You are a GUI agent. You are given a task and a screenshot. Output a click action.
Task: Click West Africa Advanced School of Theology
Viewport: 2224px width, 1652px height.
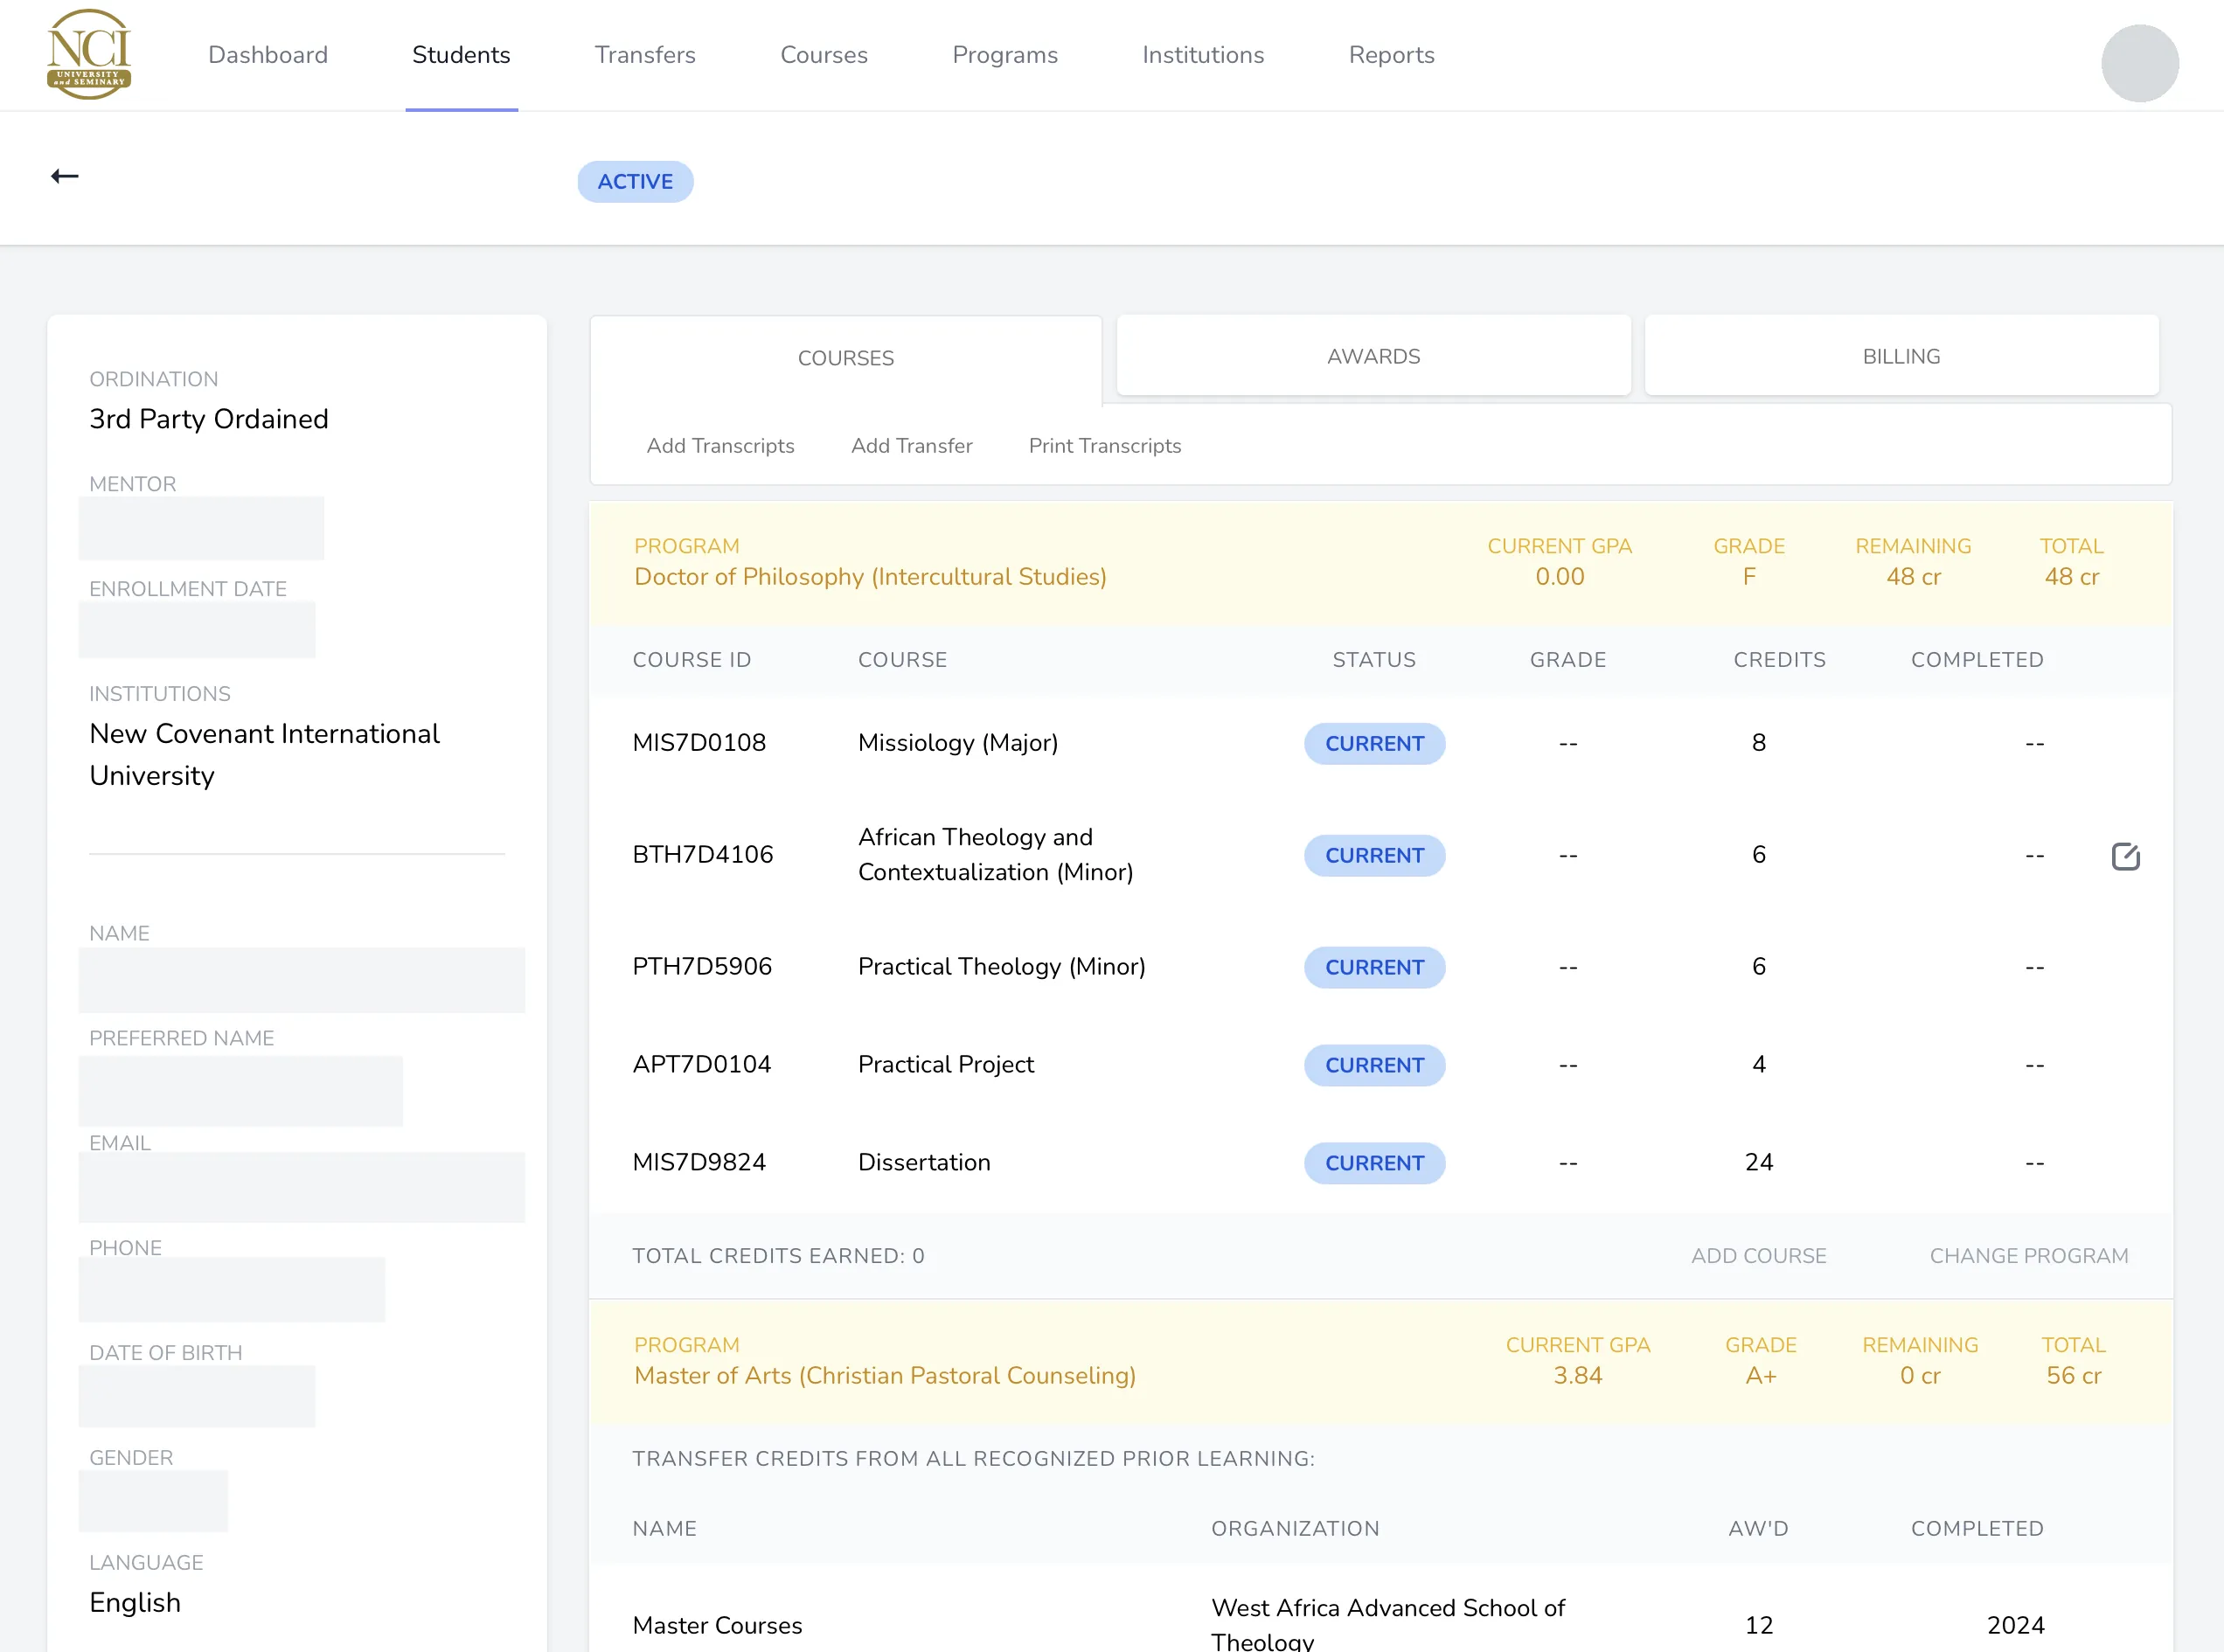tap(1387, 1624)
